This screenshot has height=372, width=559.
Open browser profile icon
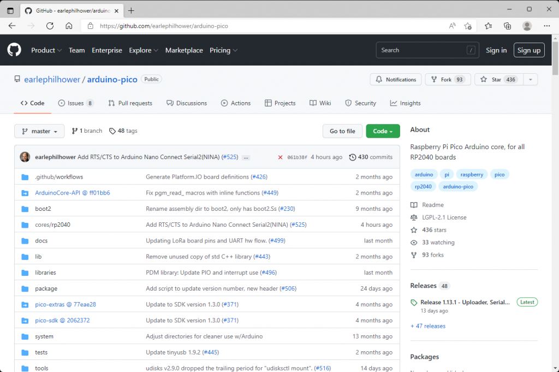[x=527, y=26]
